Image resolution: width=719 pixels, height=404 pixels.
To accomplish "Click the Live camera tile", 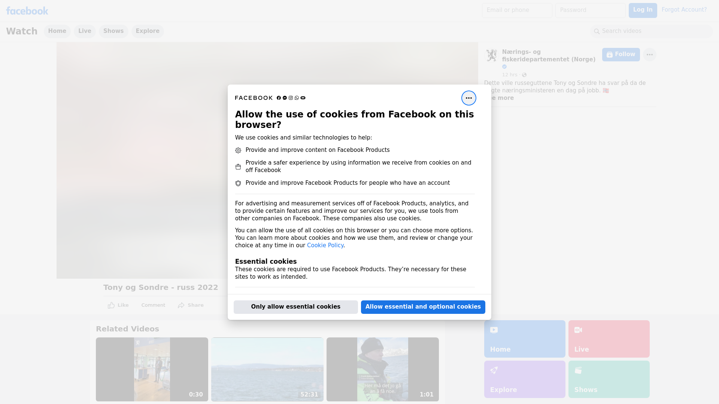I will (609, 339).
